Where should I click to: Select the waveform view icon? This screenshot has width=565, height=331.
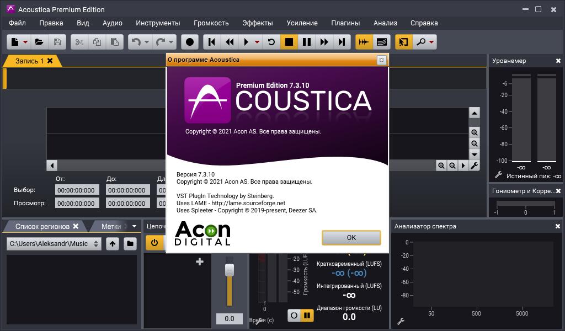[364, 42]
